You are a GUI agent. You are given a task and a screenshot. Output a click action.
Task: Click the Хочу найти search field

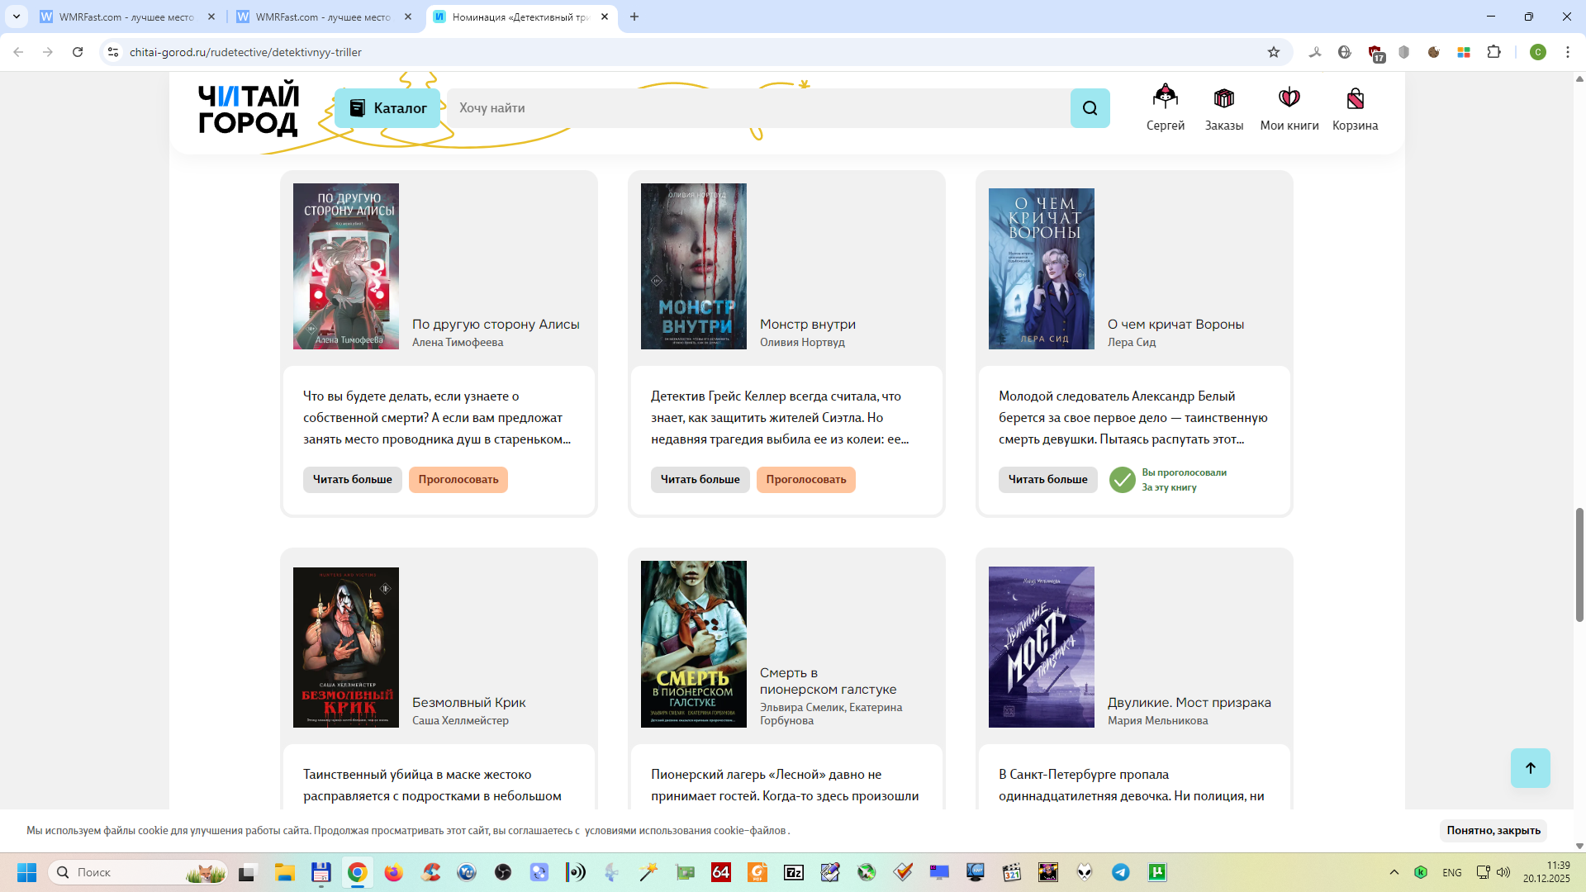click(756, 108)
